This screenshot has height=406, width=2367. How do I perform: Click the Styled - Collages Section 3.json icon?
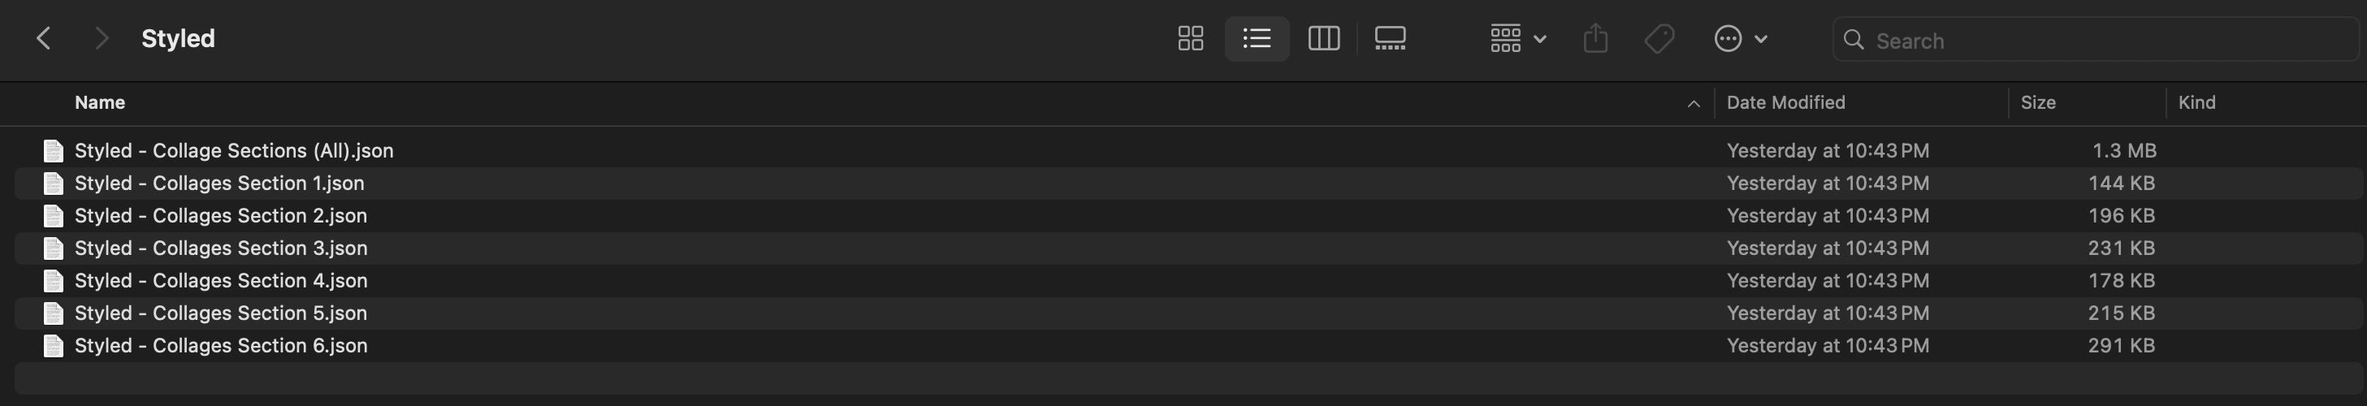[54, 248]
